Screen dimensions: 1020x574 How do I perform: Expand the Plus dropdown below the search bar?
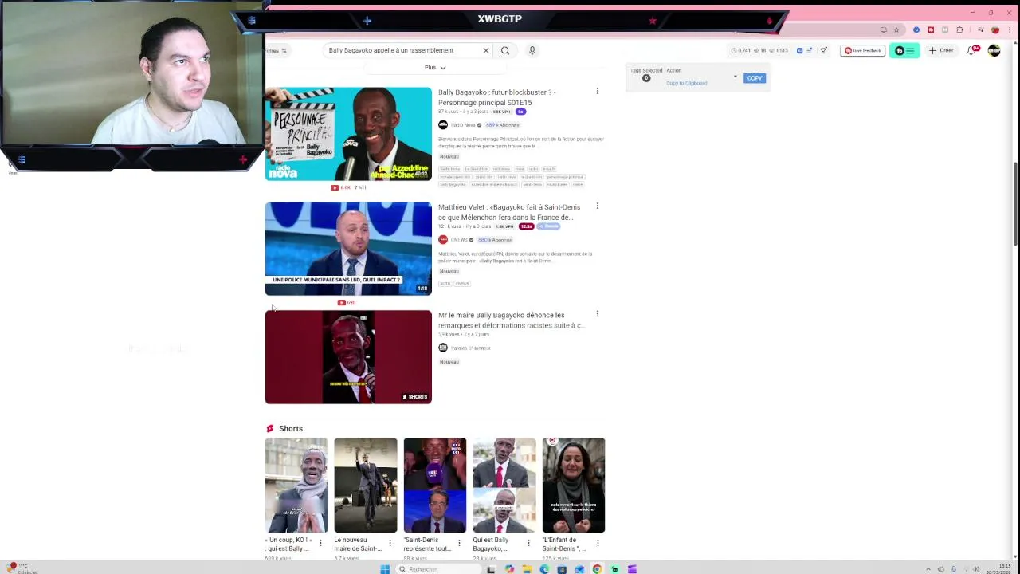coord(435,68)
